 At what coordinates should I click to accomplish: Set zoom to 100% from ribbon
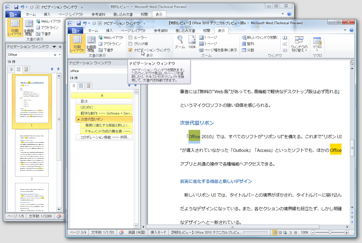coord(192,42)
